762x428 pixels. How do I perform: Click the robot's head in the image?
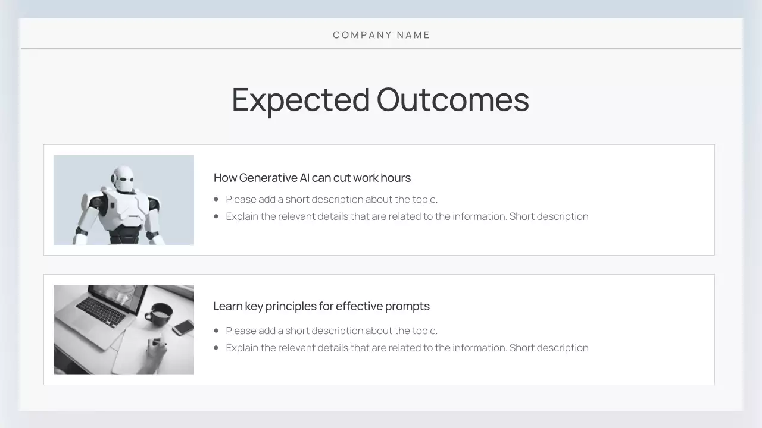124,178
